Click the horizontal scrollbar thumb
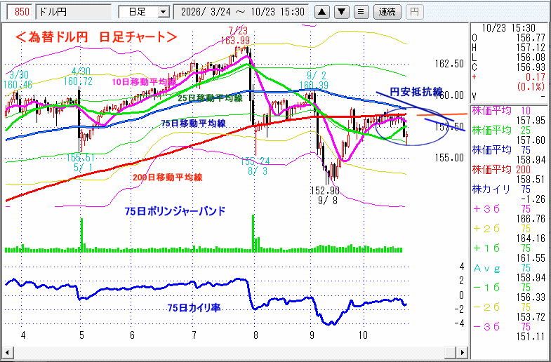The height and width of the screenshot is (362, 551). pos(451,352)
